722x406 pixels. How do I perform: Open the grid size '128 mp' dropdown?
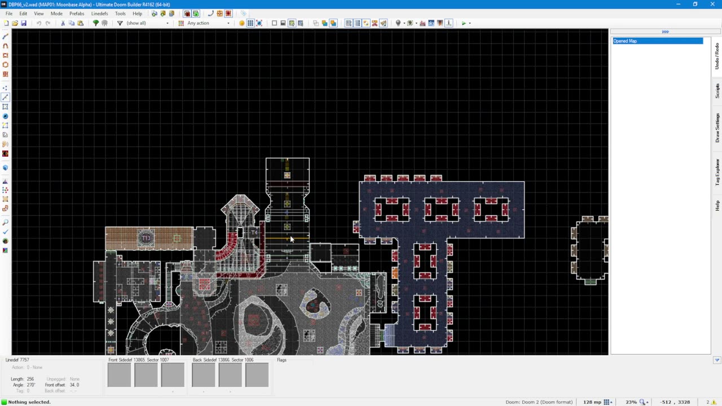point(598,402)
